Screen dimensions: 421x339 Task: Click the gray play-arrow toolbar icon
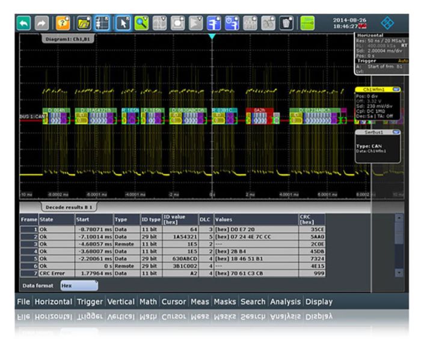[x=195, y=23]
